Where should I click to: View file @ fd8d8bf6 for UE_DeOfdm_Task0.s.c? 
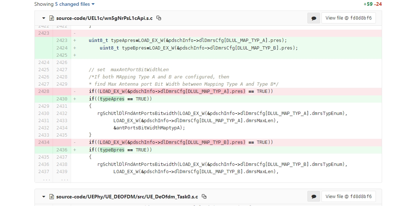[x=348, y=197]
